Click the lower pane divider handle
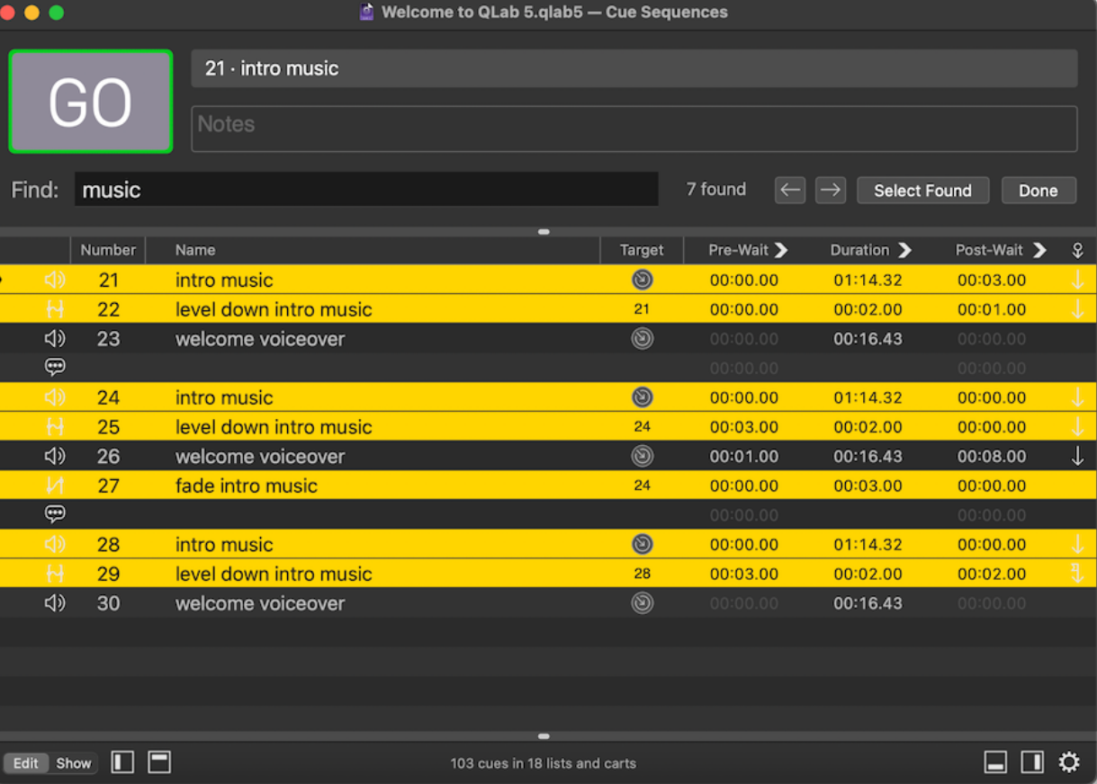Viewport: 1097px width, 784px height. (x=544, y=735)
